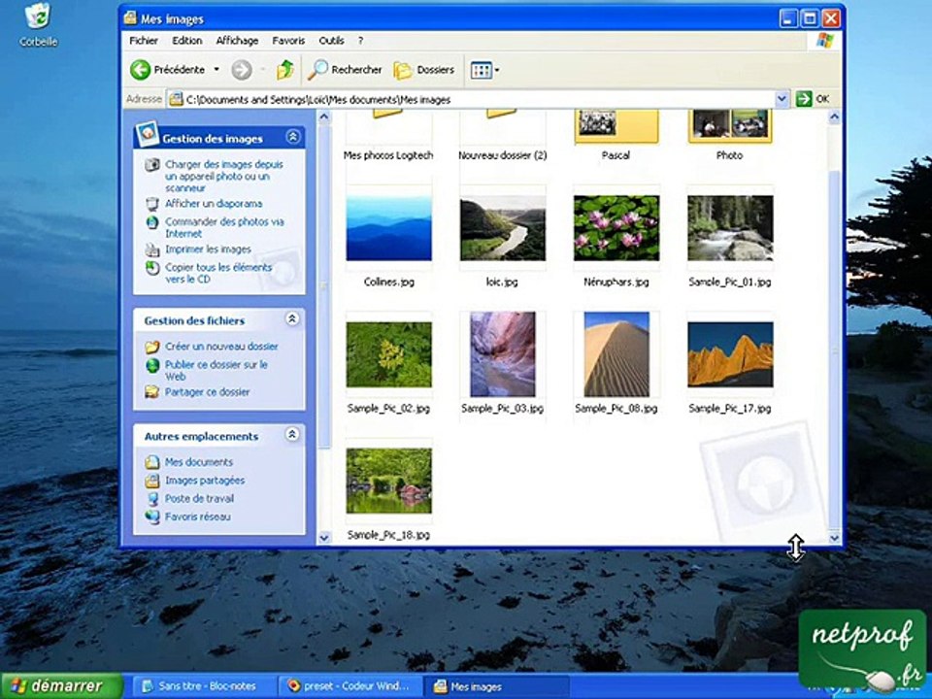
Task: Select the Photo folder
Action: coord(730,126)
